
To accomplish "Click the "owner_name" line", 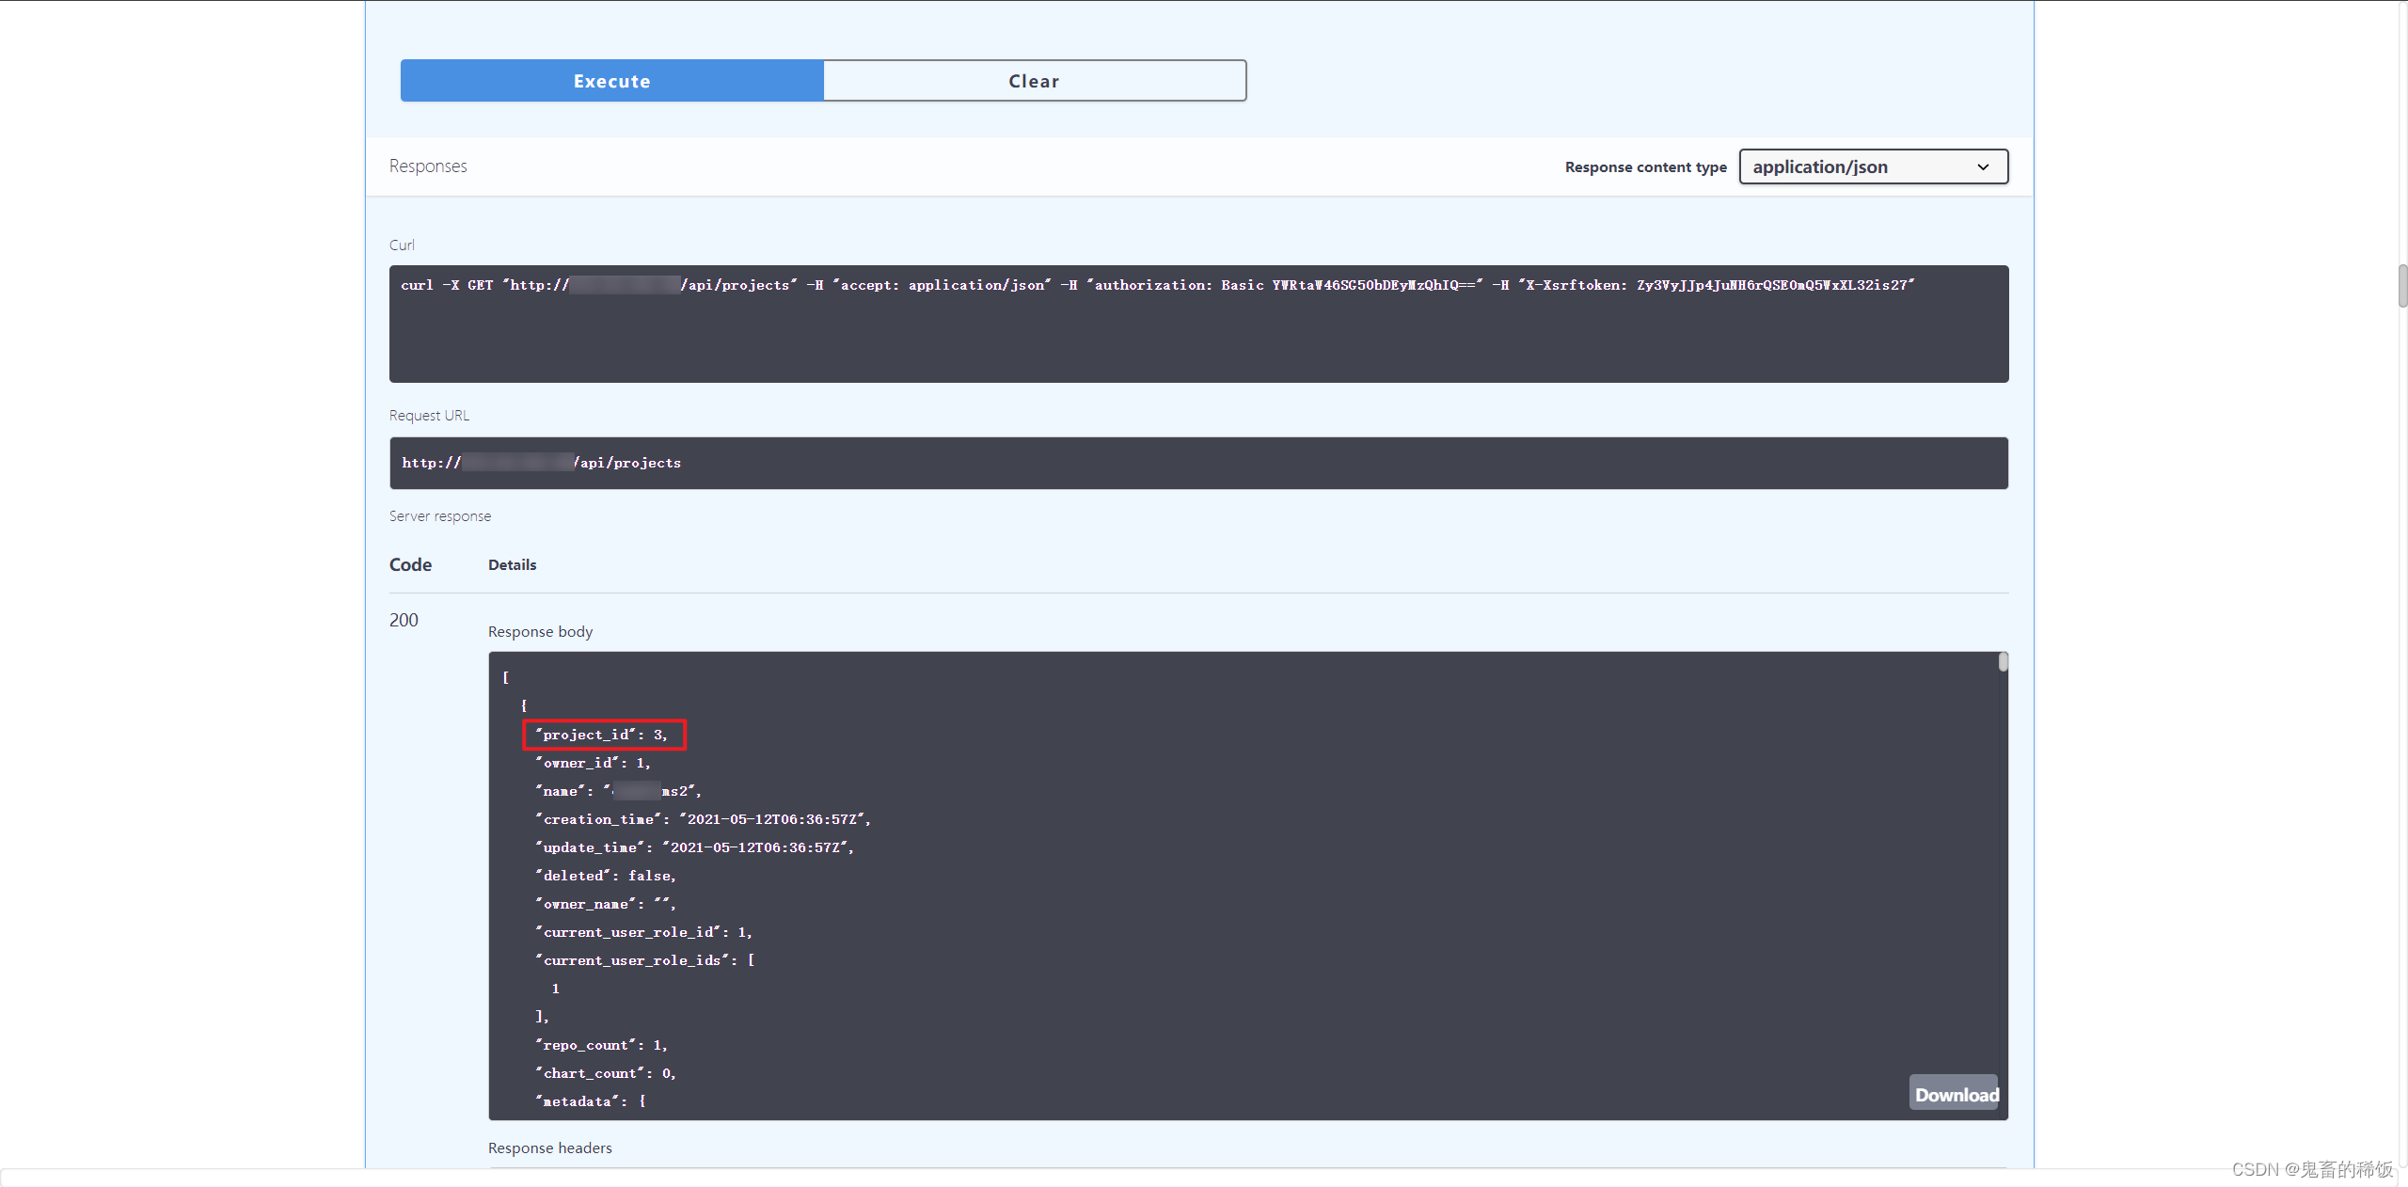I will pyautogui.click(x=606, y=904).
